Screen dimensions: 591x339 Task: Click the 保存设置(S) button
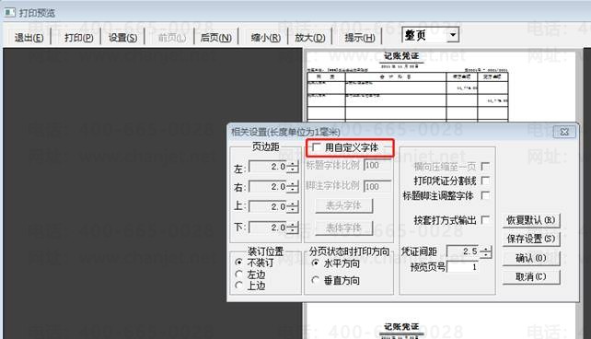[531, 239]
